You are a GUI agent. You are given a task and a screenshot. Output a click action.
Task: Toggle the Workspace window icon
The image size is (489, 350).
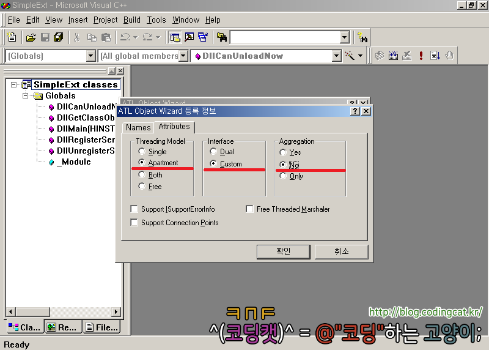click(x=175, y=37)
